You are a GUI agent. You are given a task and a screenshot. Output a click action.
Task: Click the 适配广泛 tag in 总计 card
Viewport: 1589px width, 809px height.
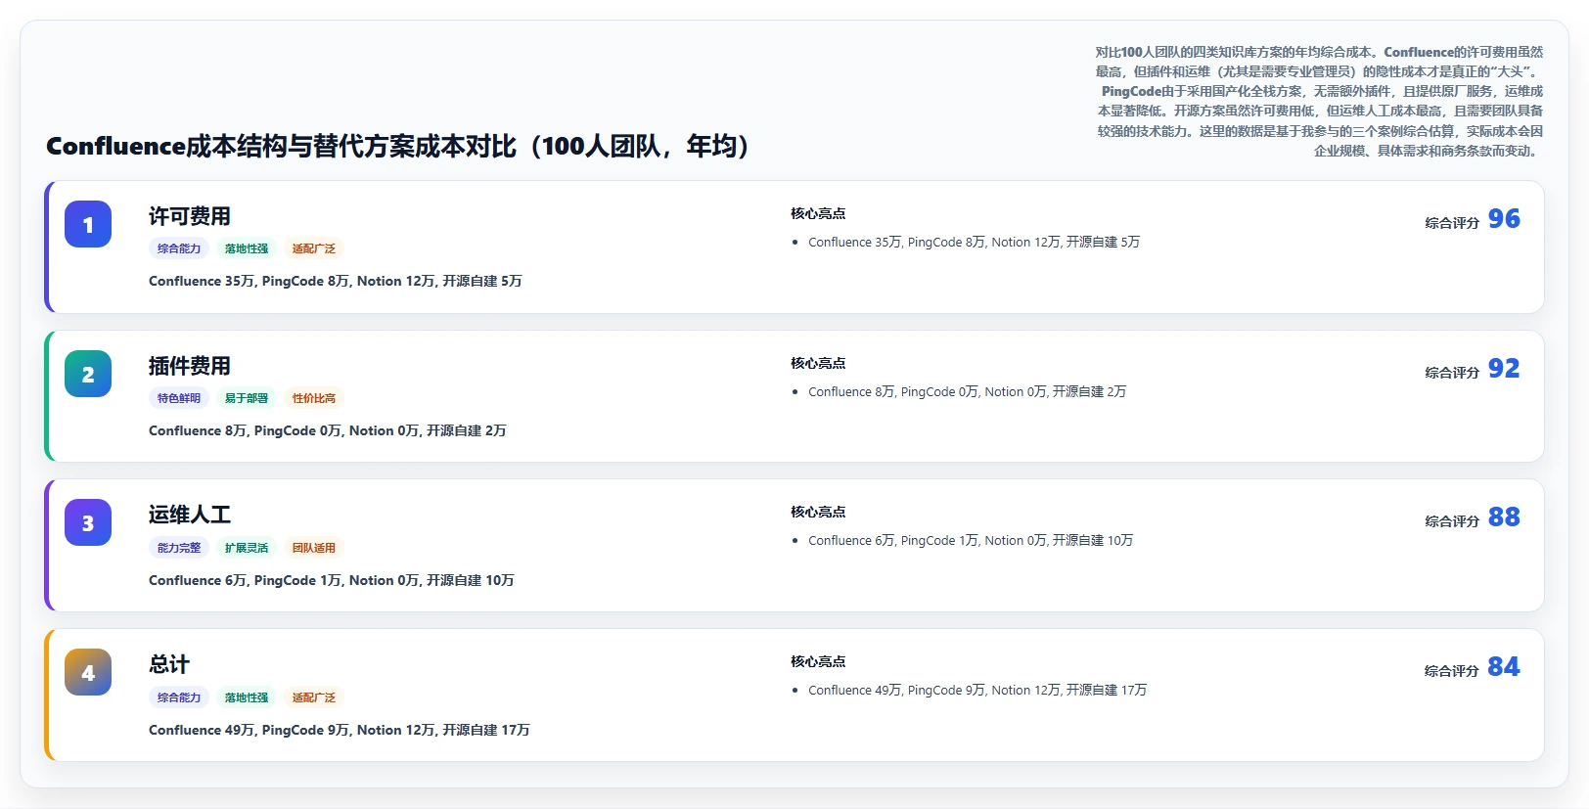[x=314, y=697]
